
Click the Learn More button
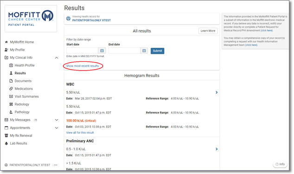point(208,31)
